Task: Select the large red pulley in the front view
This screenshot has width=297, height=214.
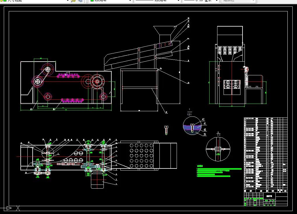Action: click(88, 81)
